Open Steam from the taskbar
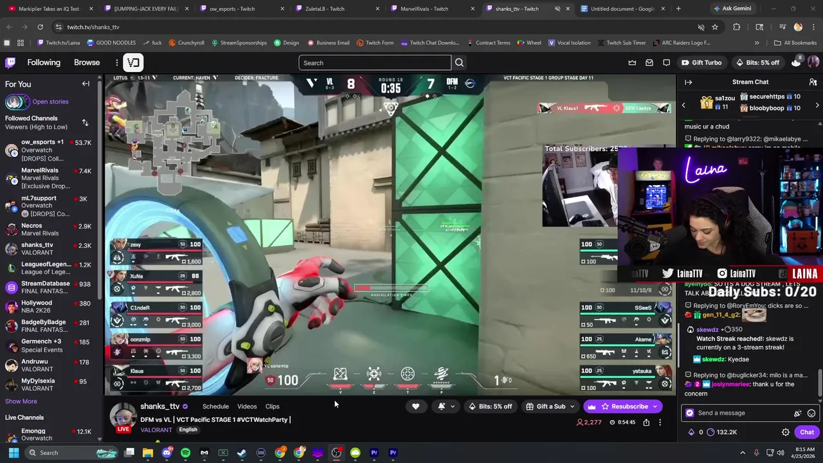823x463 pixels. point(242,453)
